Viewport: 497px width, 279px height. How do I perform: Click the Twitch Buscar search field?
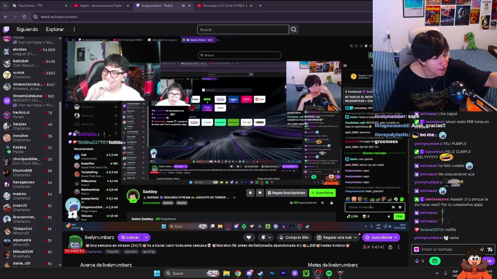coord(243,29)
